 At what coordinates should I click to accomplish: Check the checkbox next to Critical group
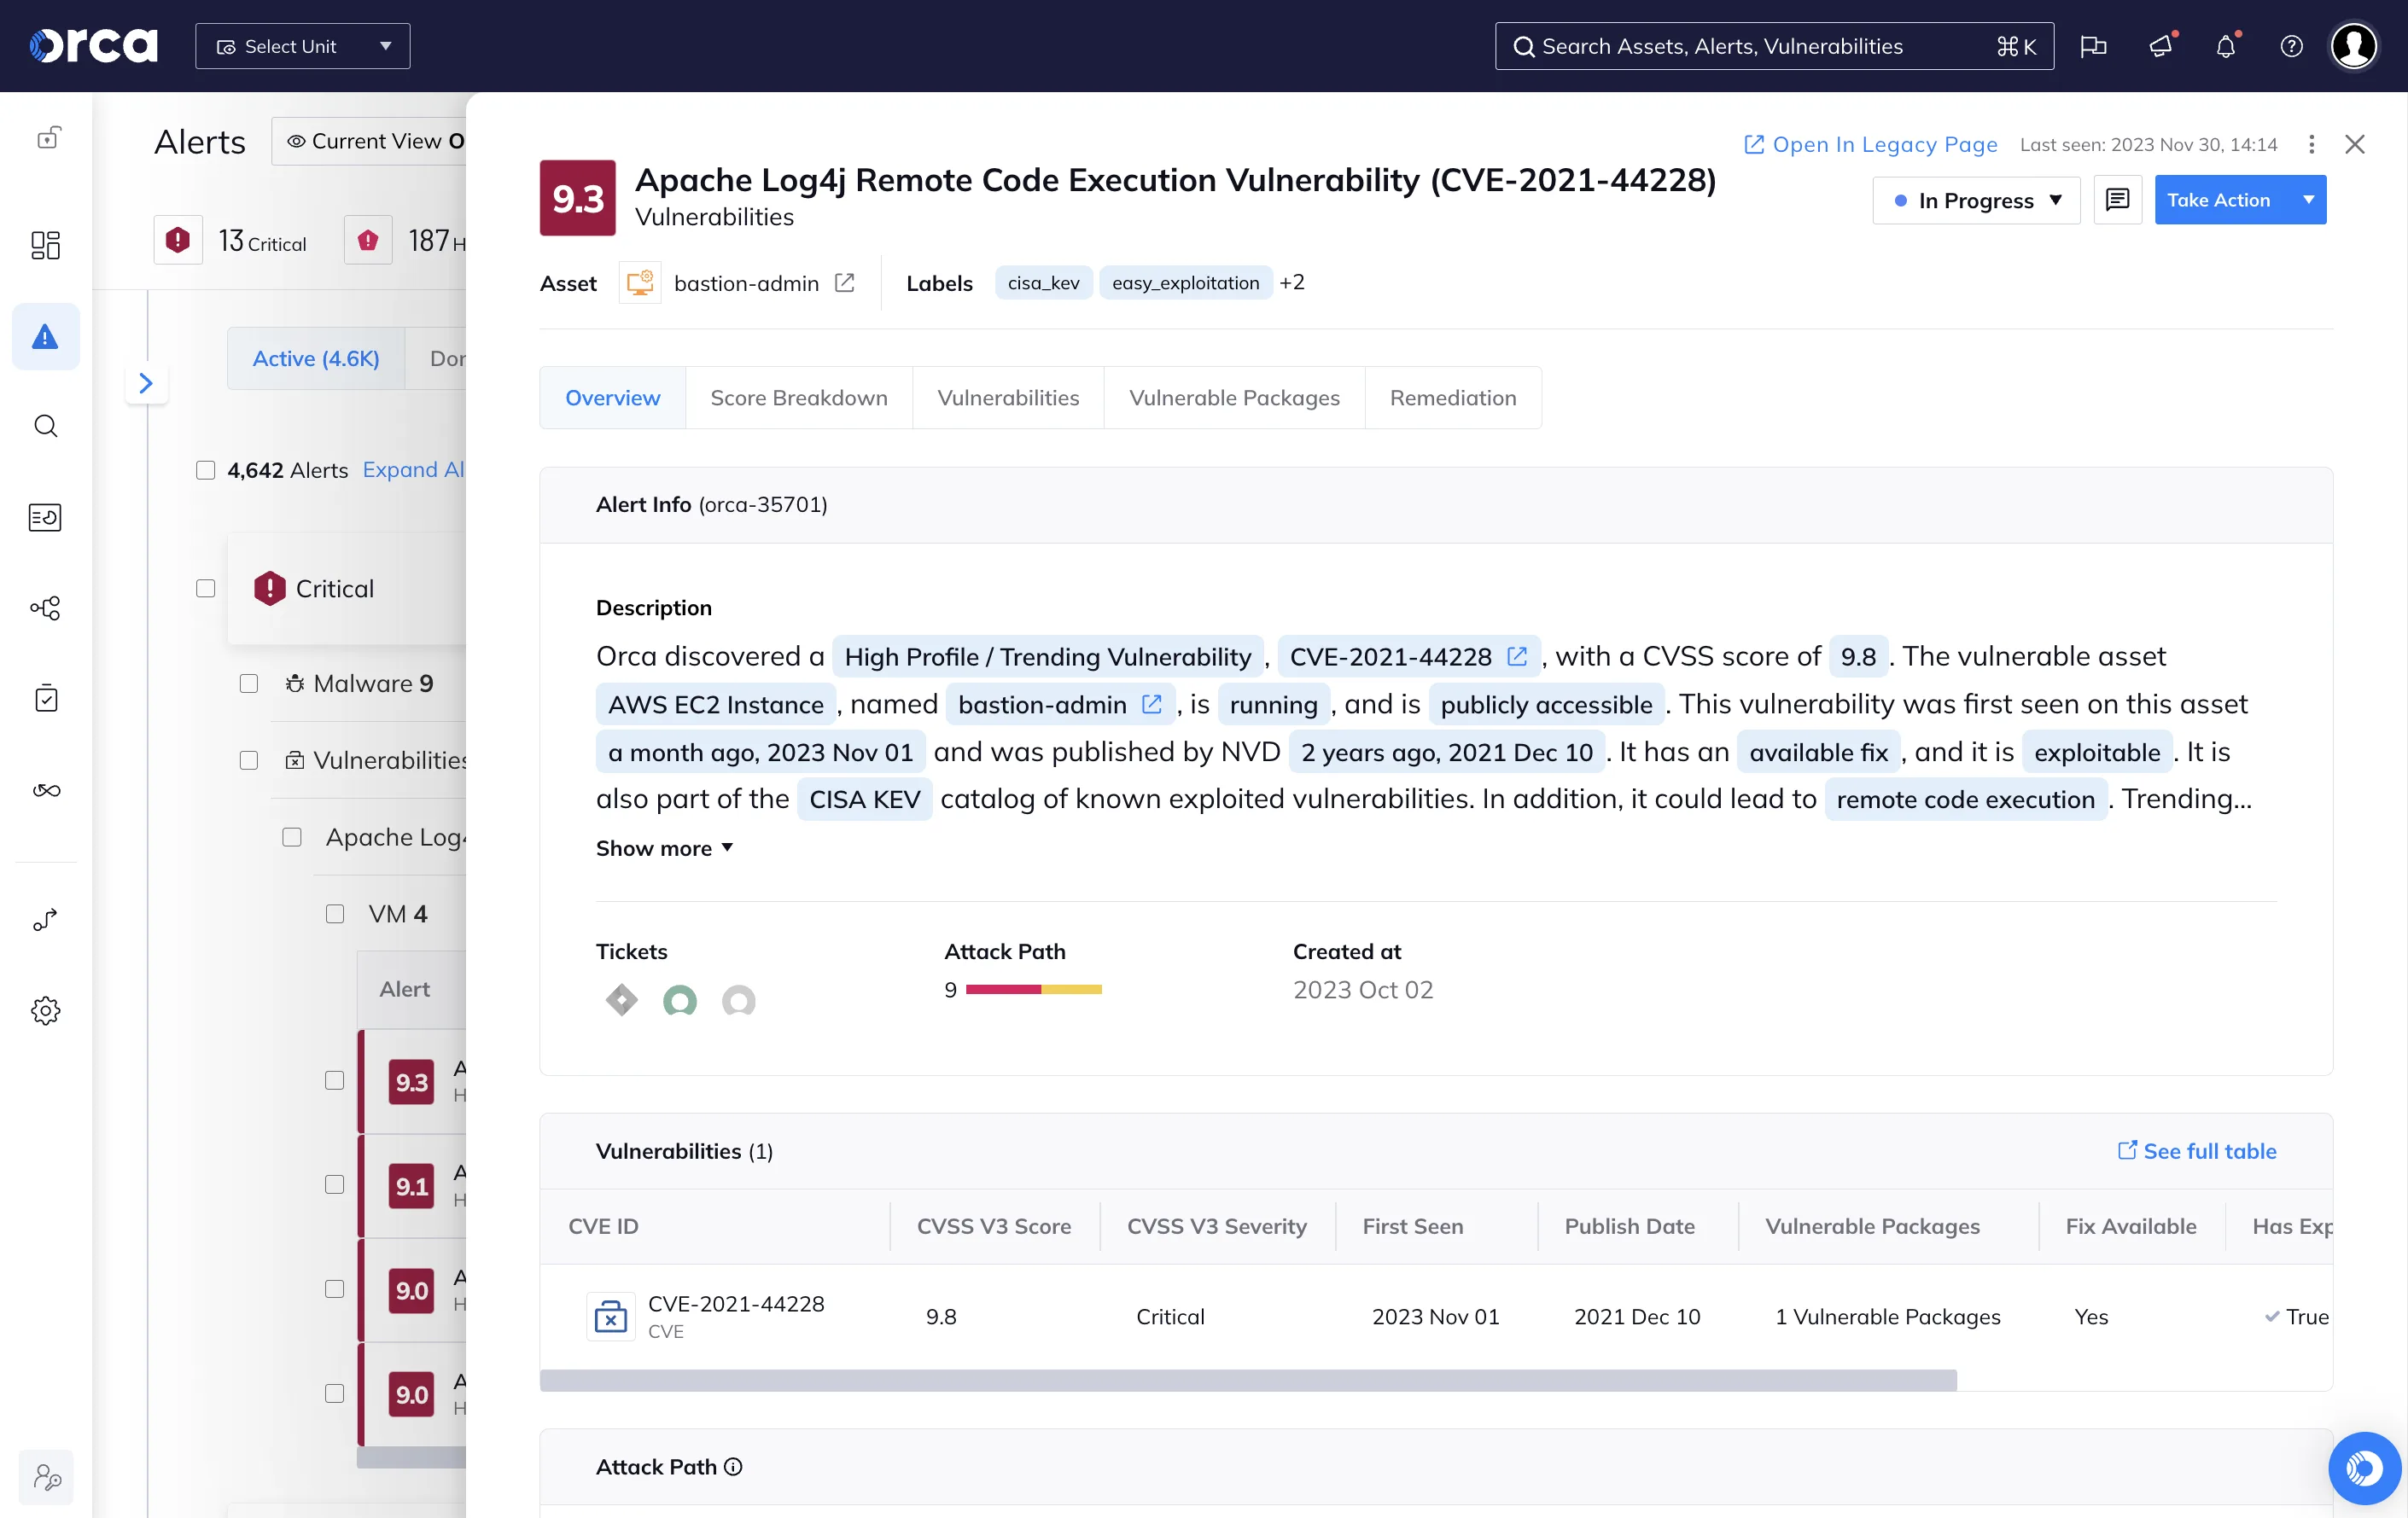click(x=206, y=589)
